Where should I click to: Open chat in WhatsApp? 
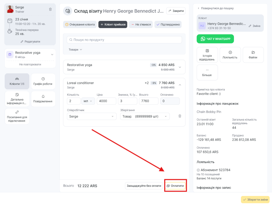pos(215,39)
